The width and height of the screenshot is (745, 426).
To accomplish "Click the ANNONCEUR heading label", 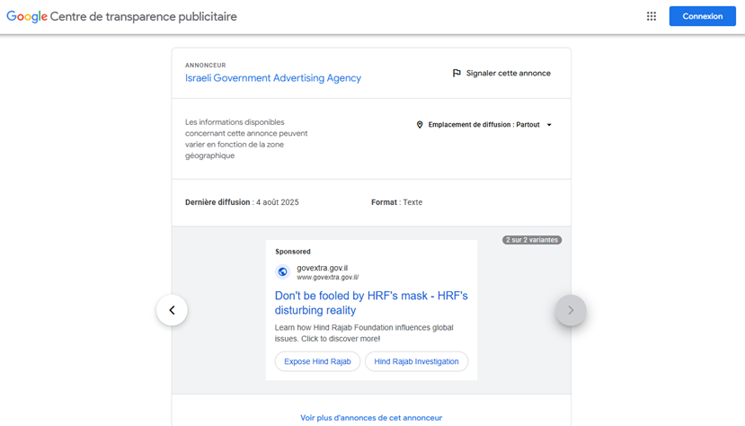I will 205,65.
